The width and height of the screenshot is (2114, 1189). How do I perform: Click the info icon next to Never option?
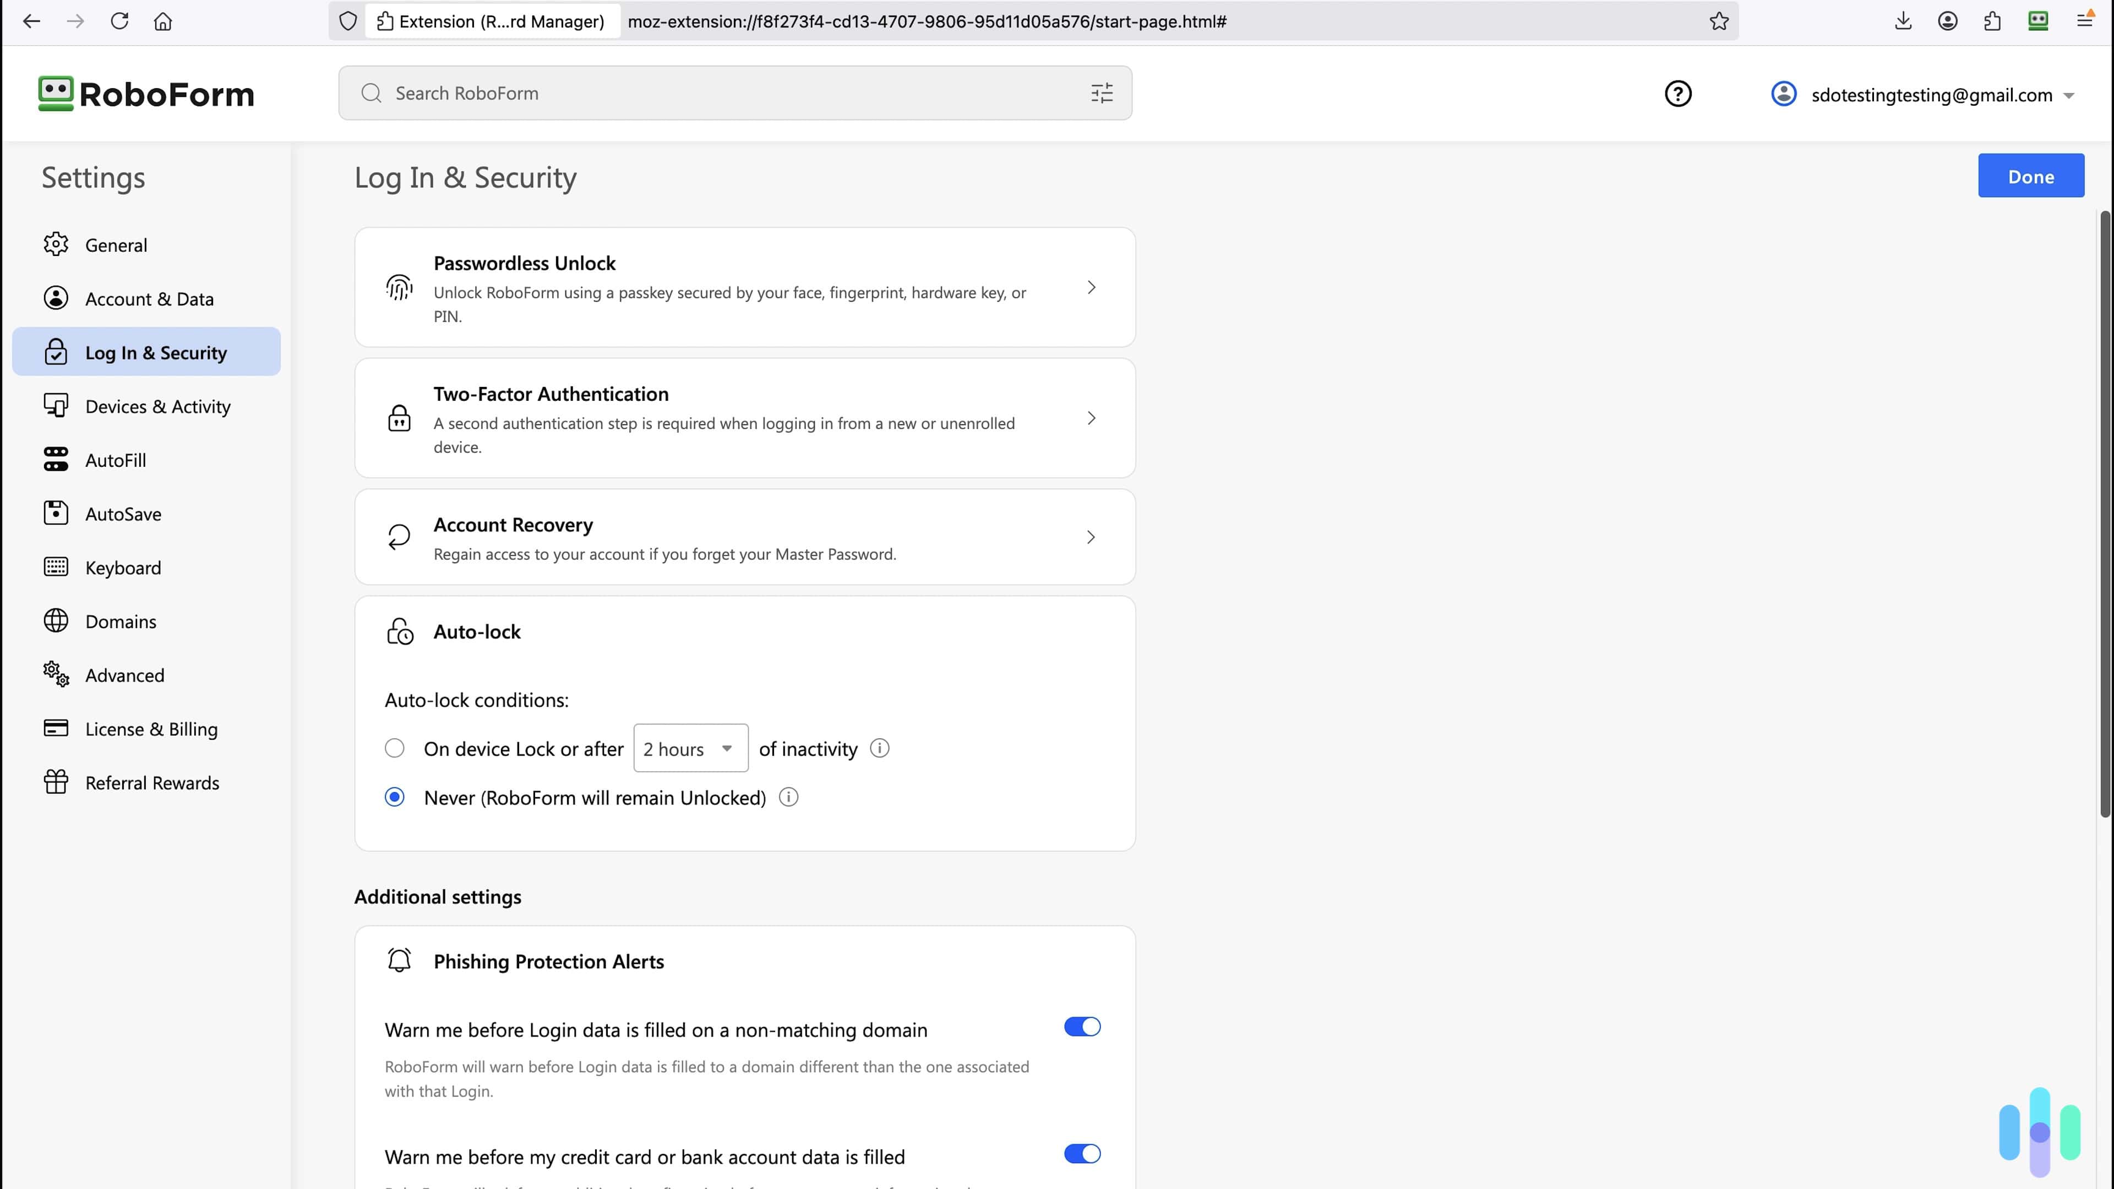click(x=788, y=798)
